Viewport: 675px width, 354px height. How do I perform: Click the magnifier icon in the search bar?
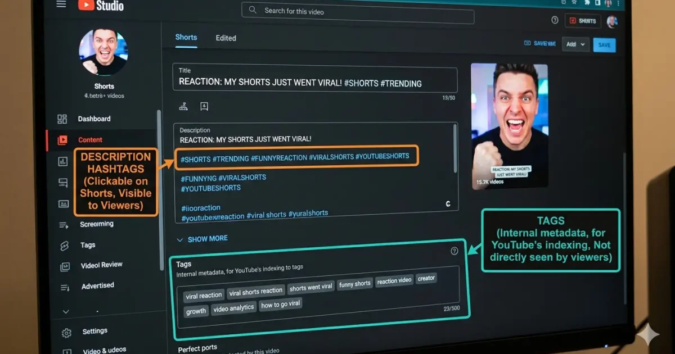tap(253, 10)
